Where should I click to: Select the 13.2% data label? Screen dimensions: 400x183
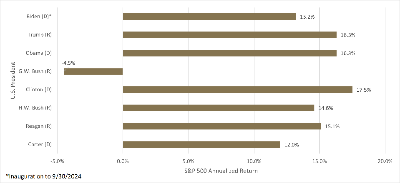click(307, 17)
